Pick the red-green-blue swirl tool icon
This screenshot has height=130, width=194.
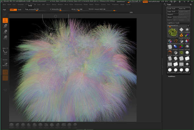[181, 47]
